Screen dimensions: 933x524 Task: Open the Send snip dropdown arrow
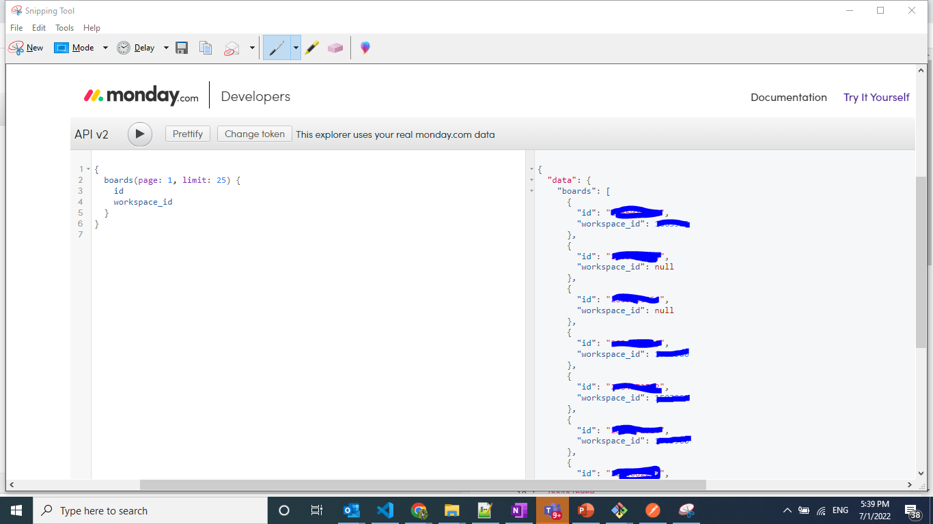[x=252, y=48]
